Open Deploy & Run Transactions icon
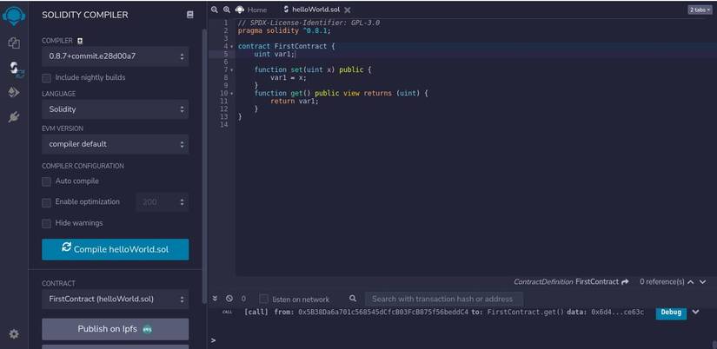This screenshot has height=349, width=717. (14, 93)
